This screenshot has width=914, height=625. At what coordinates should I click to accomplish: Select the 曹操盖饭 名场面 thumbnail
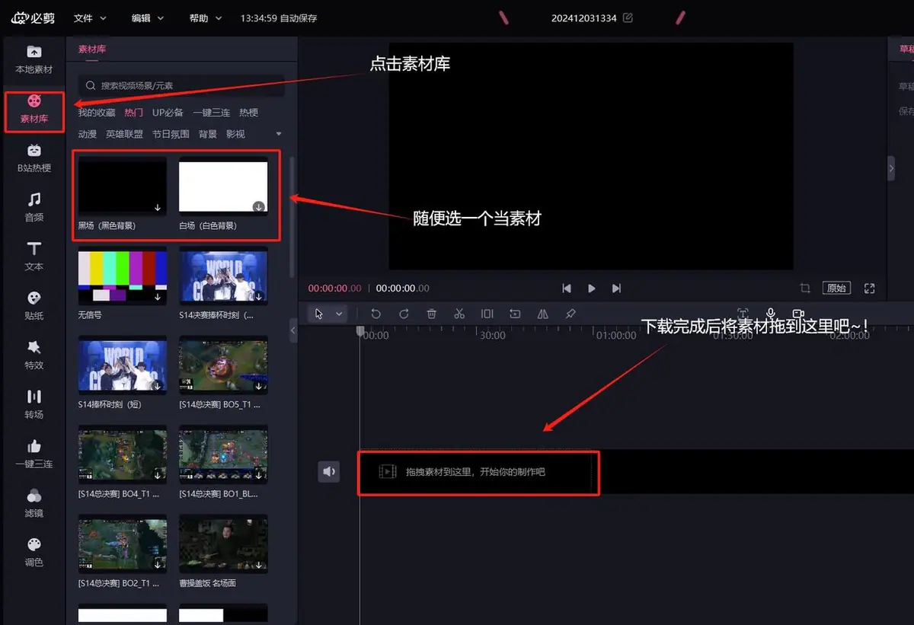coord(223,544)
